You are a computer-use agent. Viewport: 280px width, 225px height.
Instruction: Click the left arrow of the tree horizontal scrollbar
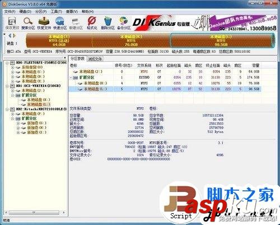pyautogui.click(x=6, y=213)
